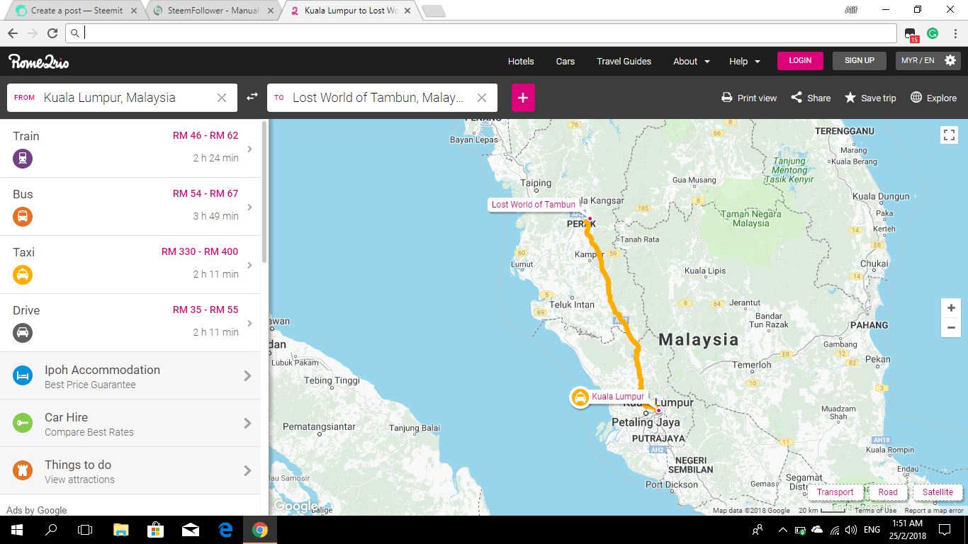Click the Taxi route icon
The image size is (968, 544).
[23, 275]
